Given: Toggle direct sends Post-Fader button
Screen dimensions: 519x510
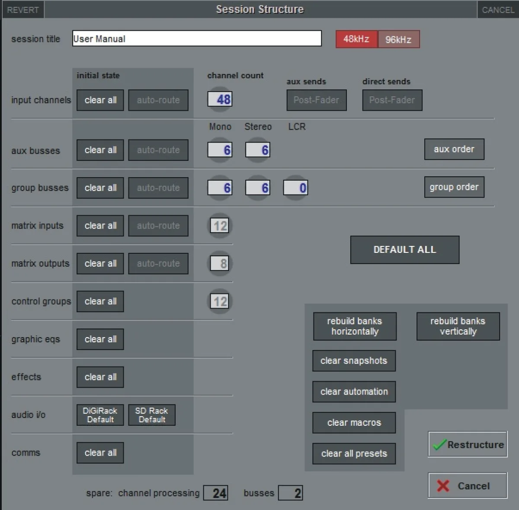Looking at the screenshot, I should [x=392, y=100].
